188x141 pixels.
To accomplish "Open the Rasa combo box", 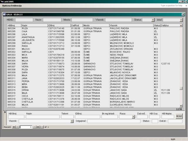I will [x=133, y=117].
